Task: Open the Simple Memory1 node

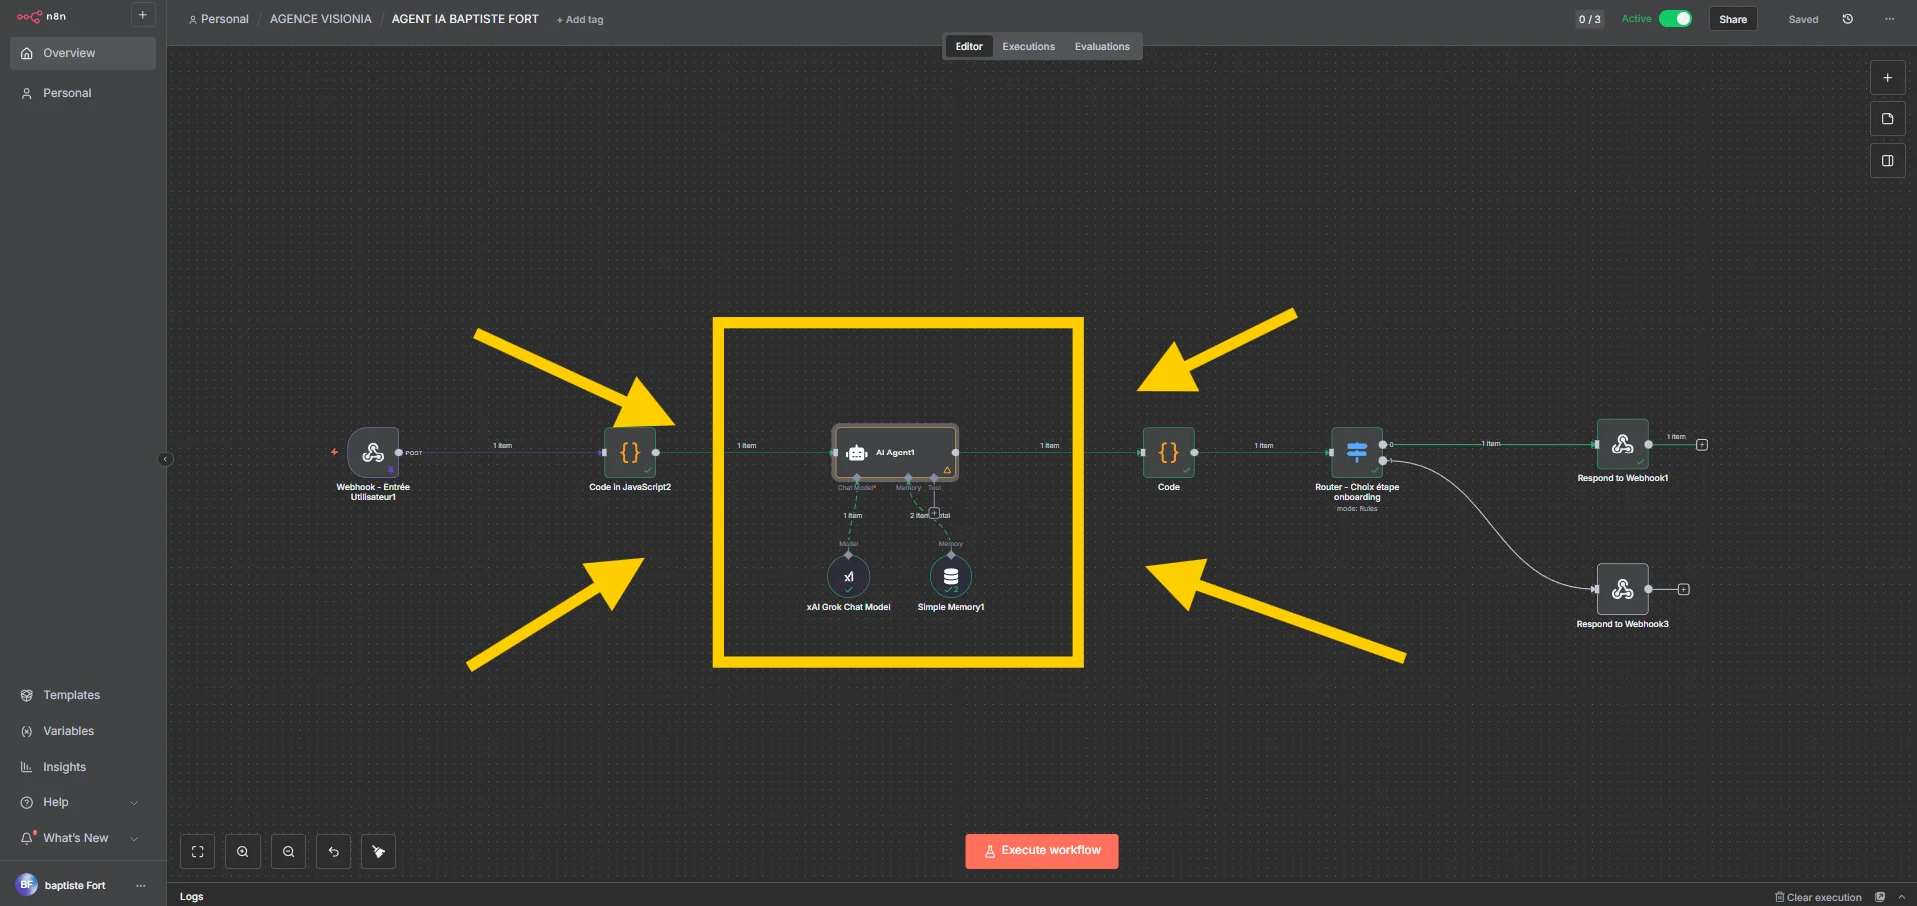Action: [x=951, y=576]
